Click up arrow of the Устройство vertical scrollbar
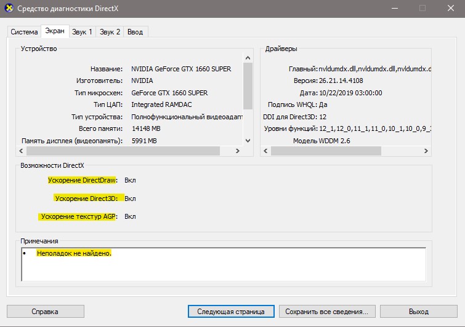 [248, 58]
